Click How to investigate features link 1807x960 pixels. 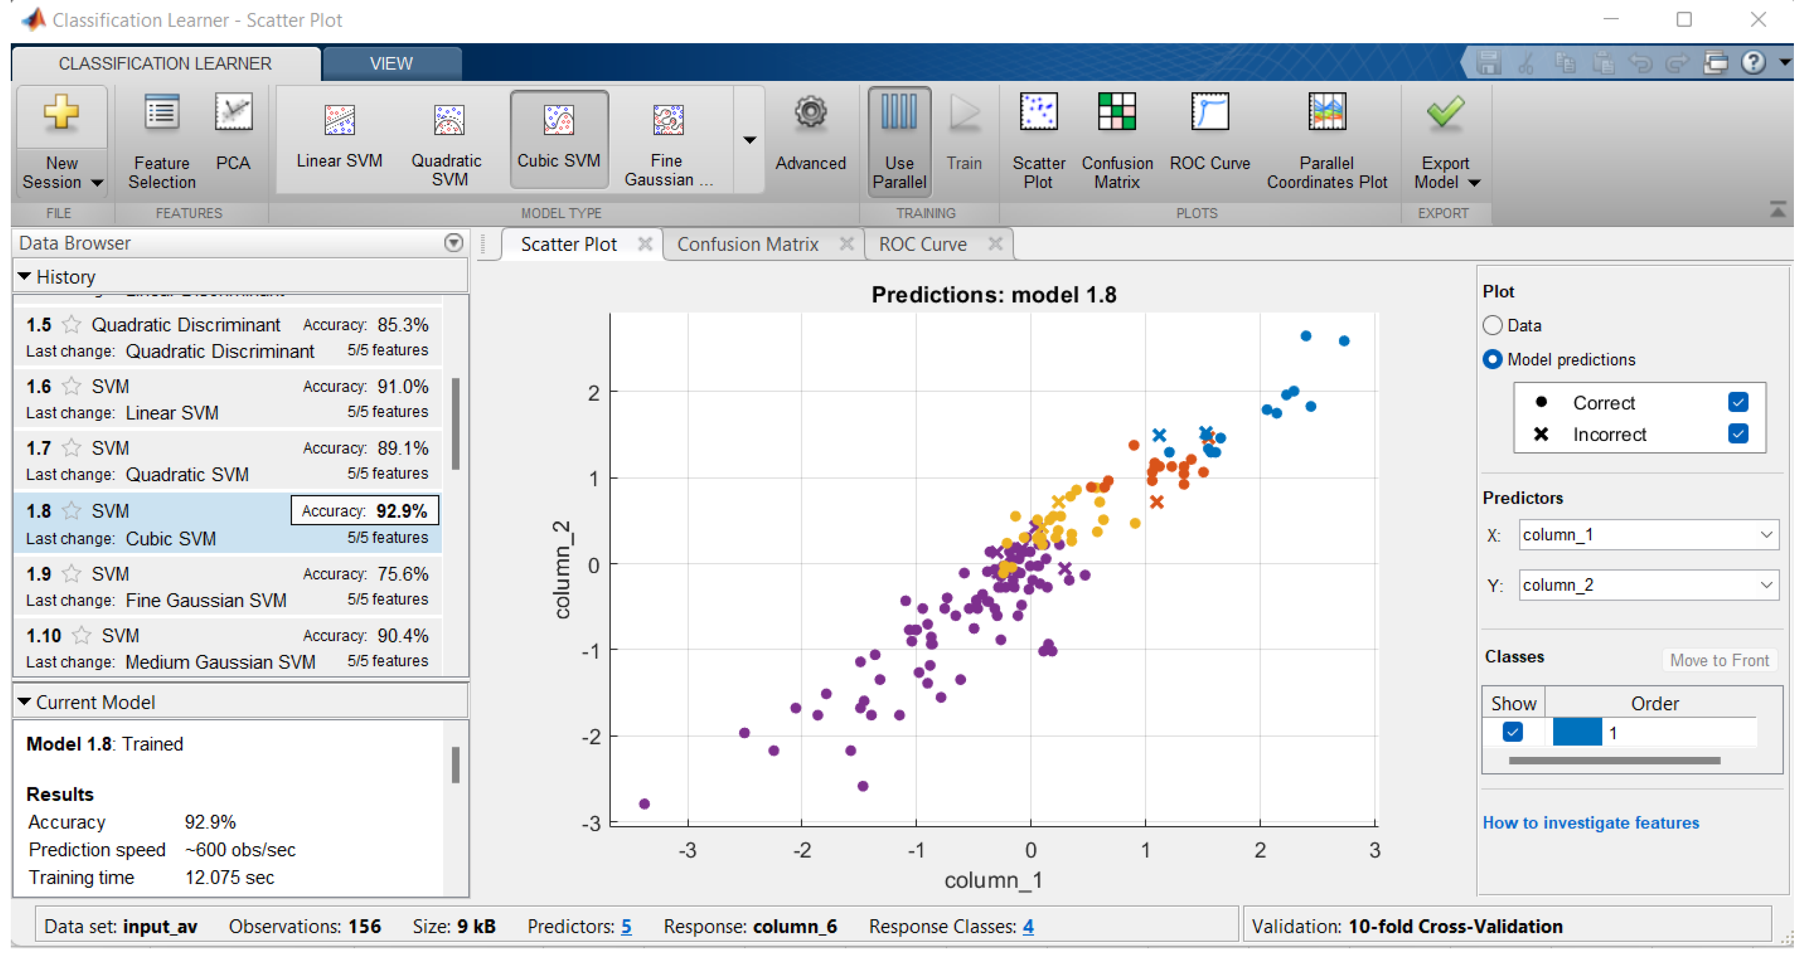coord(1590,822)
